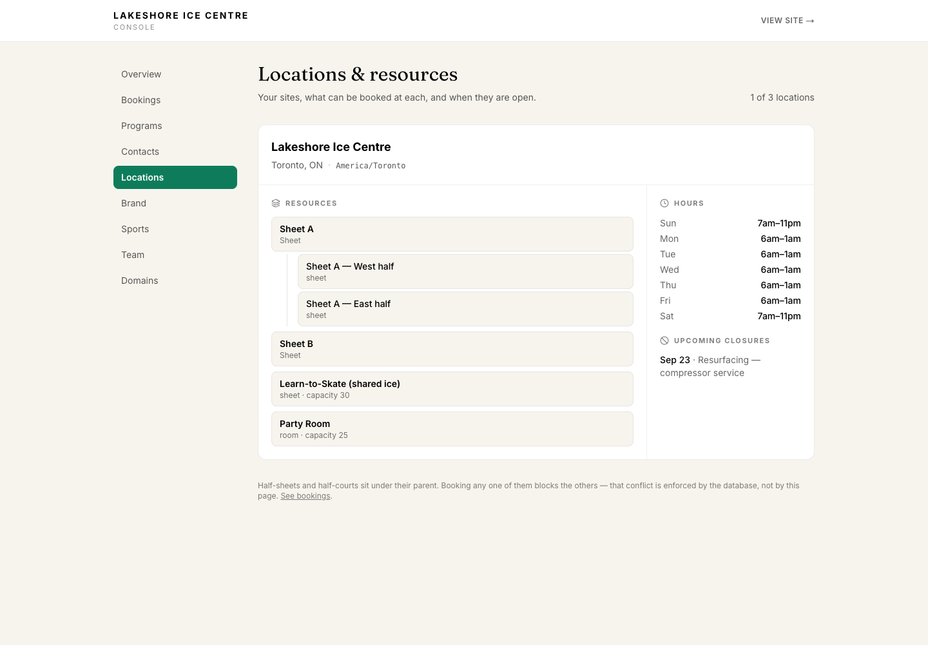Click the Lakeshore Ice Centre card title
The width and height of the screenshot is (928, 645).
pos(331,147)
